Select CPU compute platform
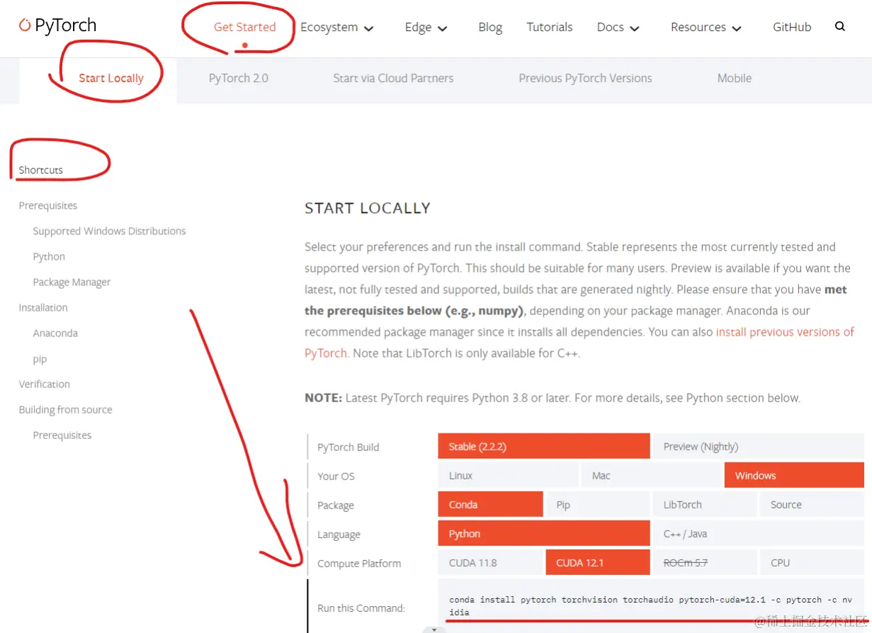This screenshot has width=872, height=633. tap(812, 562)
